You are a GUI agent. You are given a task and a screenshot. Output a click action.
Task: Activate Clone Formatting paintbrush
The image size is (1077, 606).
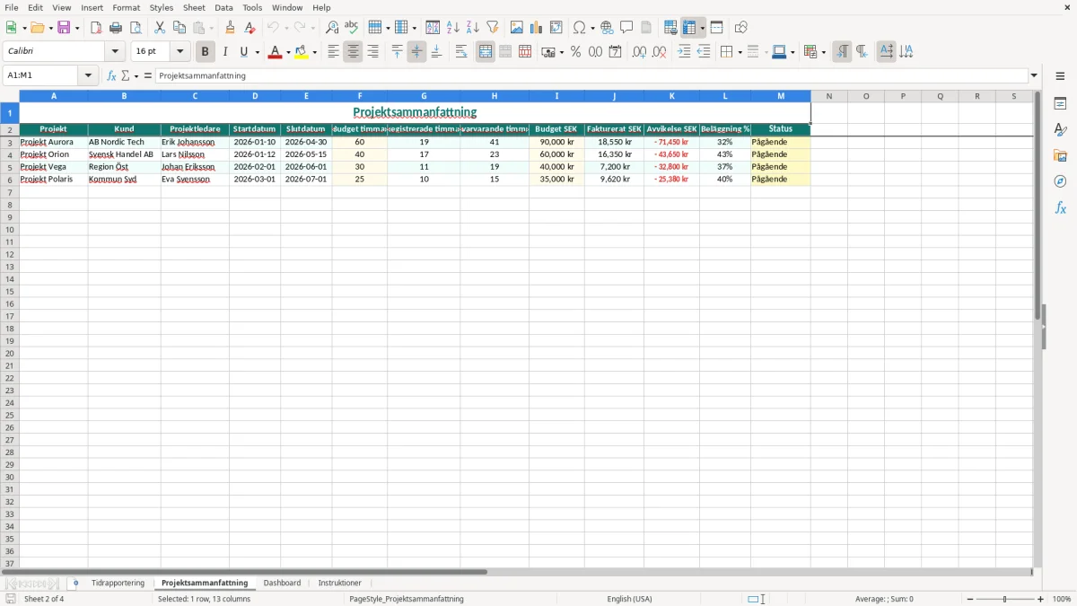tap(230, 28)
